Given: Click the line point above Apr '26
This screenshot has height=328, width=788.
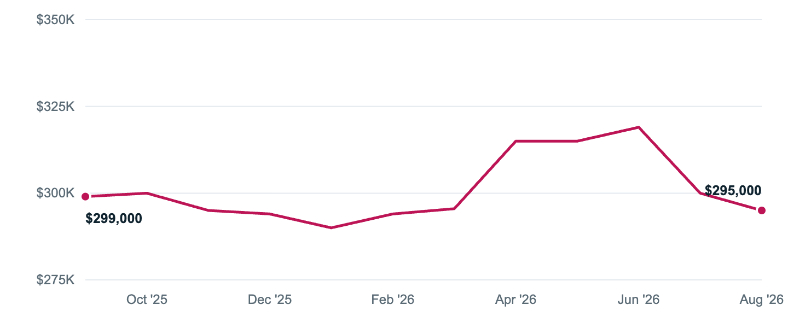Looking at the screenshot, I should [515, 141].
